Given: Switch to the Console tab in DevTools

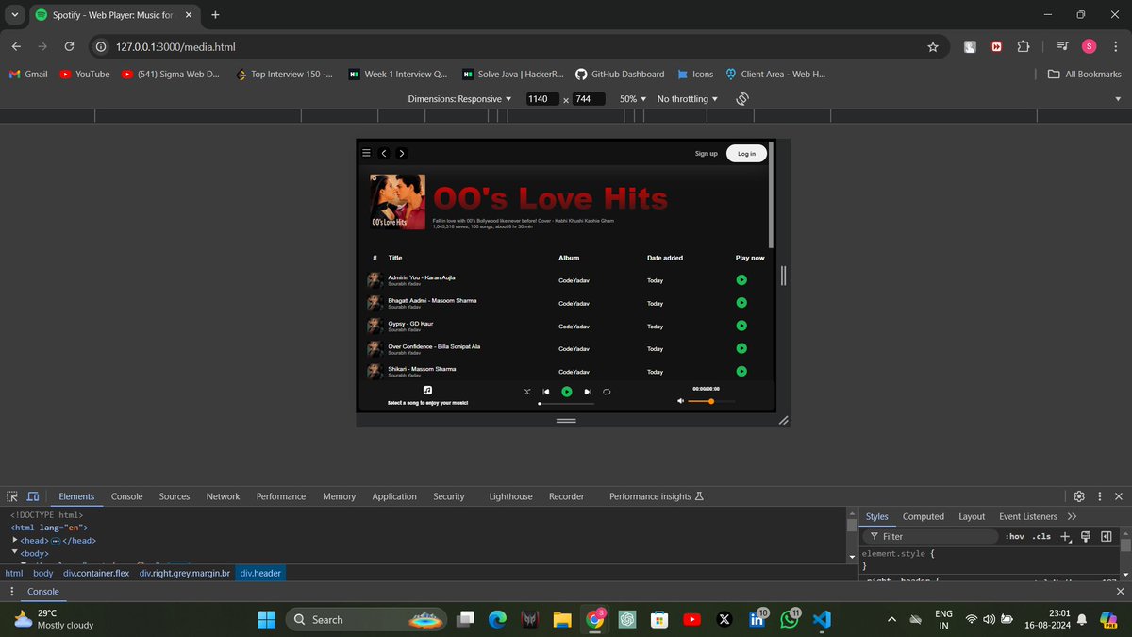Looking at the screenshot, I should pyautogui.click(x=127, y=496).
